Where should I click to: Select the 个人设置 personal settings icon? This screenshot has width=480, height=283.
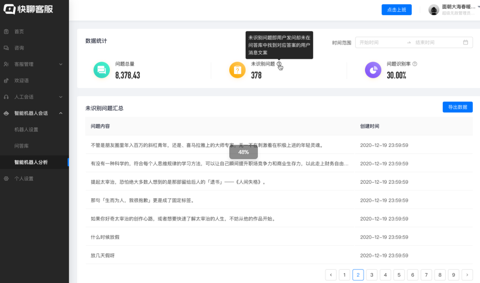pos(6,179)
